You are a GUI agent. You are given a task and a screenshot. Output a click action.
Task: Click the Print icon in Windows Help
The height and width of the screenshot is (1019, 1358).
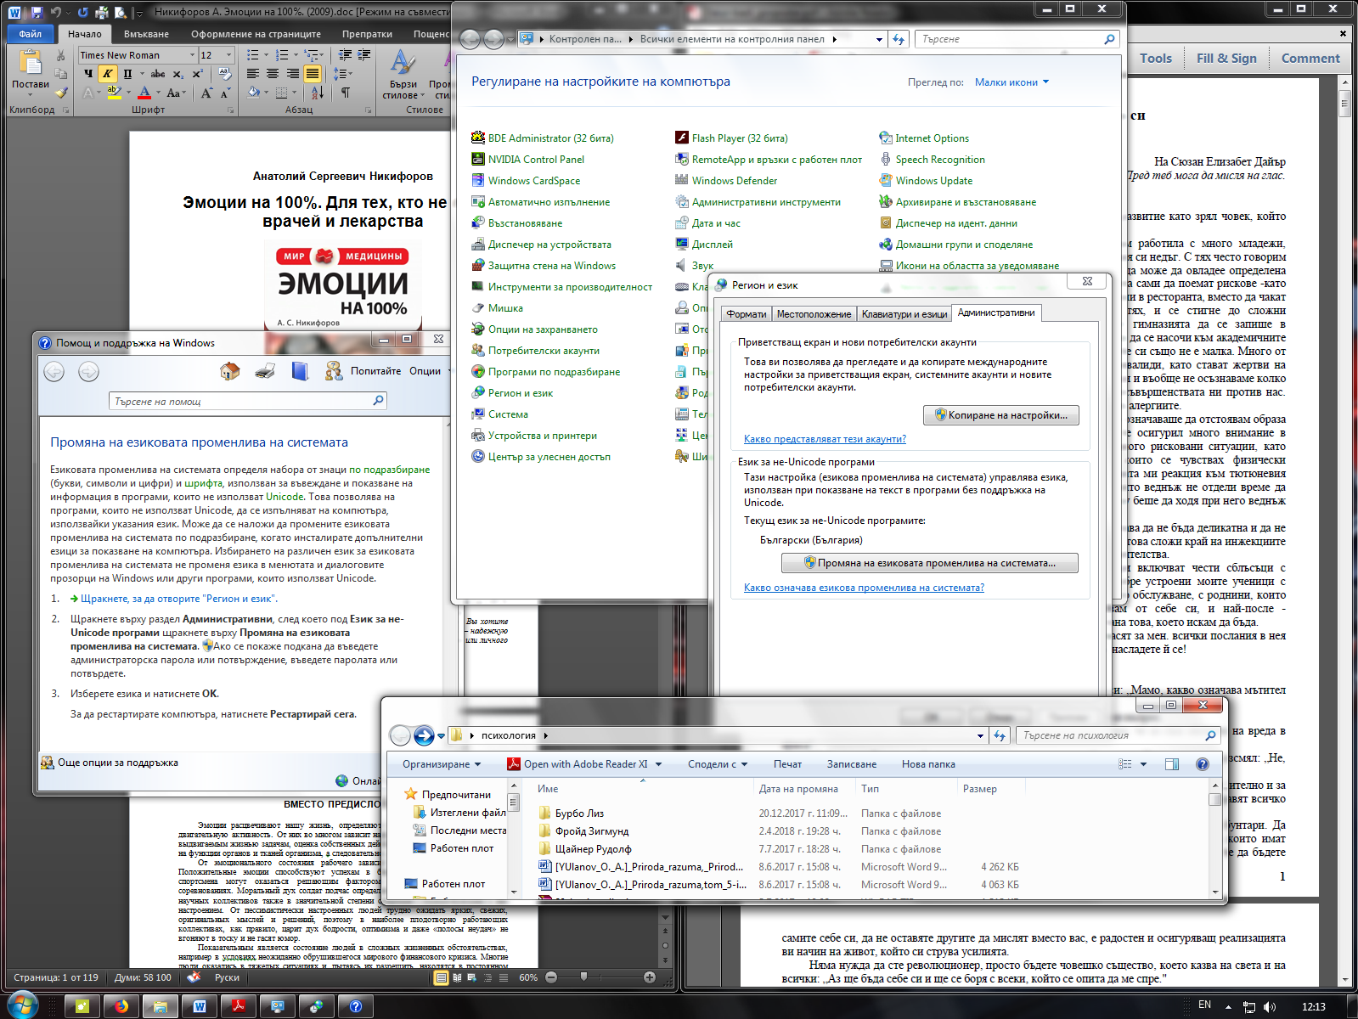coord(265,371)
